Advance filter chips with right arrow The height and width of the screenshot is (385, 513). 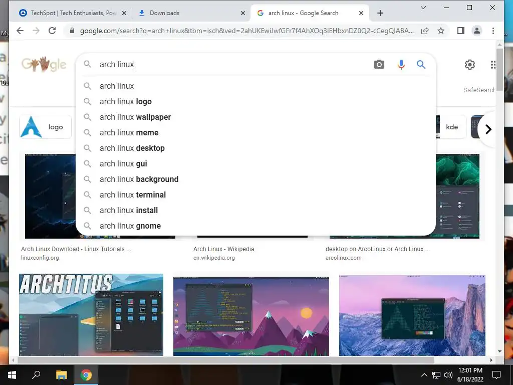coord(488,129)
